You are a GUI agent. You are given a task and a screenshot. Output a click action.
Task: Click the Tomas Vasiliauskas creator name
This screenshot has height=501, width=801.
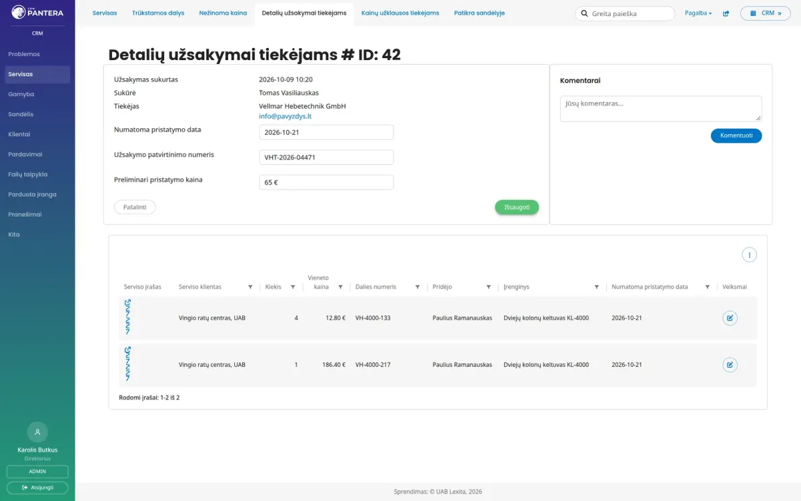(x=289, y=93)
